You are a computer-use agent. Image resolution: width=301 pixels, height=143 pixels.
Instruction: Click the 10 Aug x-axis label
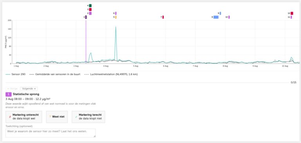click(x=285, y=66)
